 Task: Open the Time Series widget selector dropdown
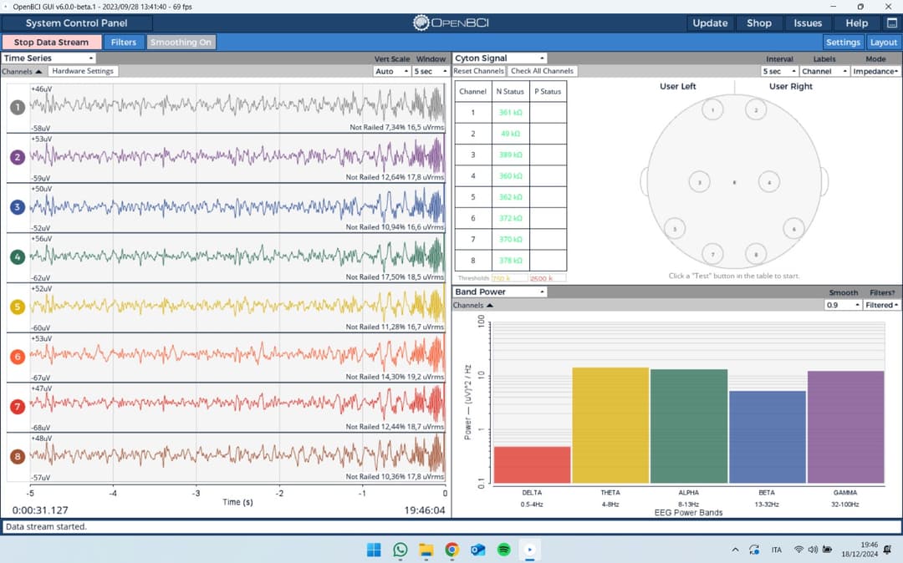(48, 58)
